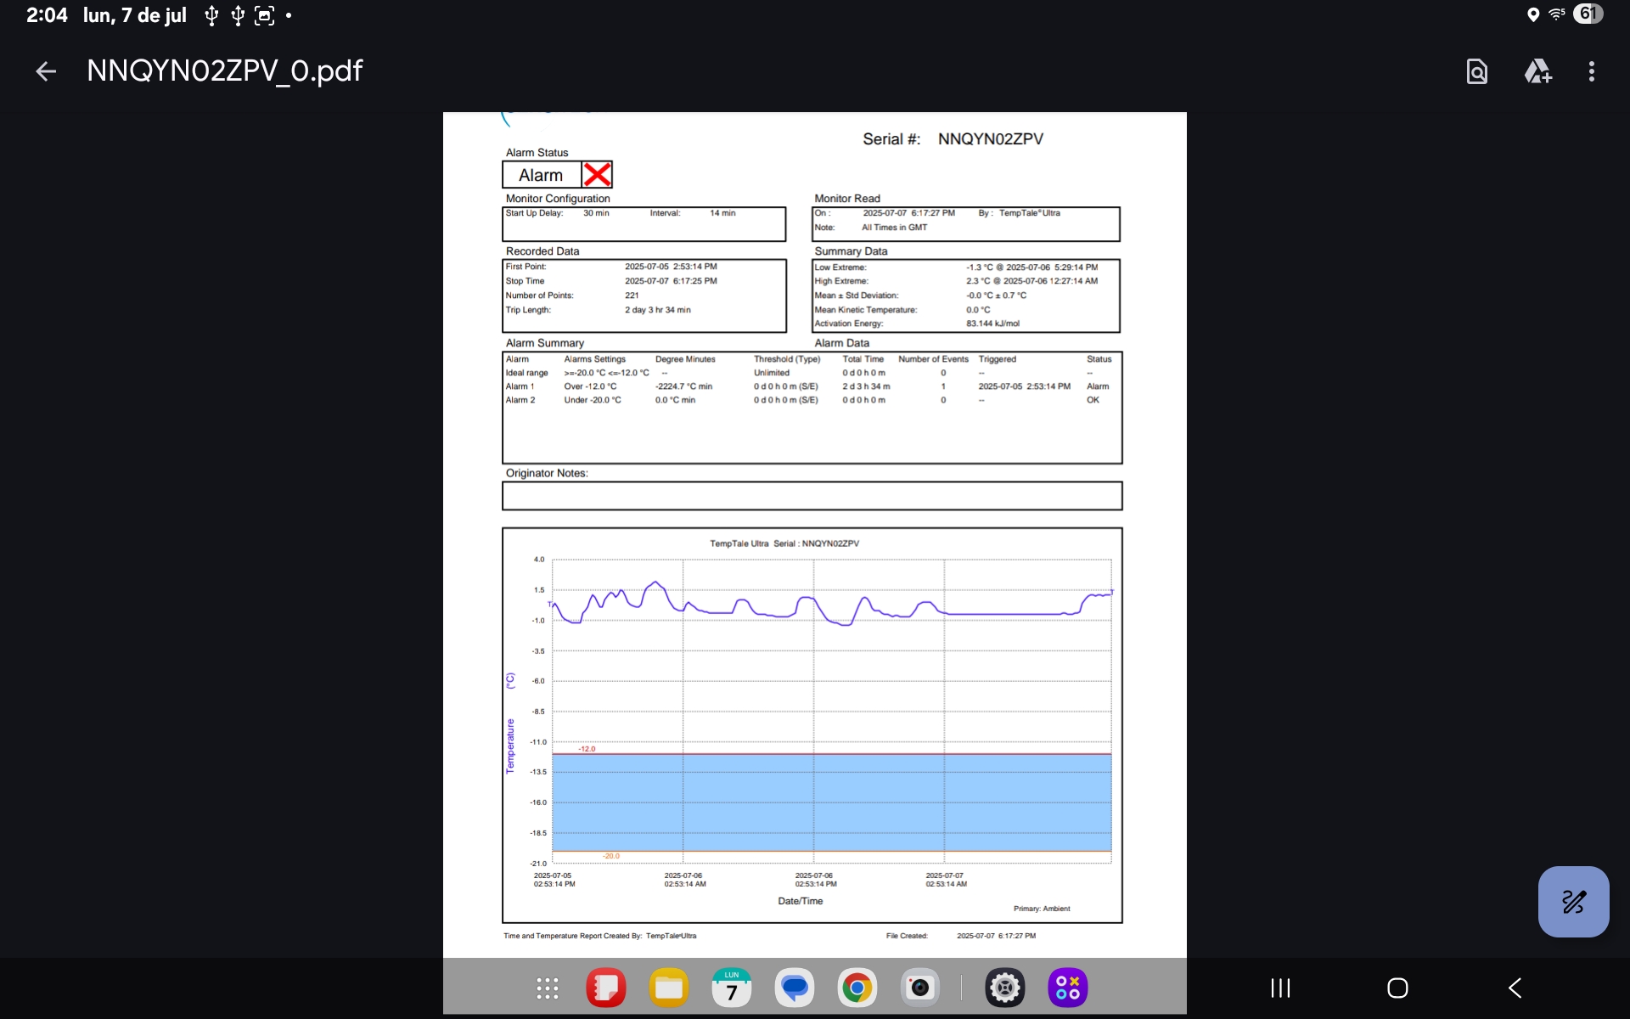Open the three-dot overflow menu
Image resolution: width=1630 pixels, height=1019 pixels.
1591,71
